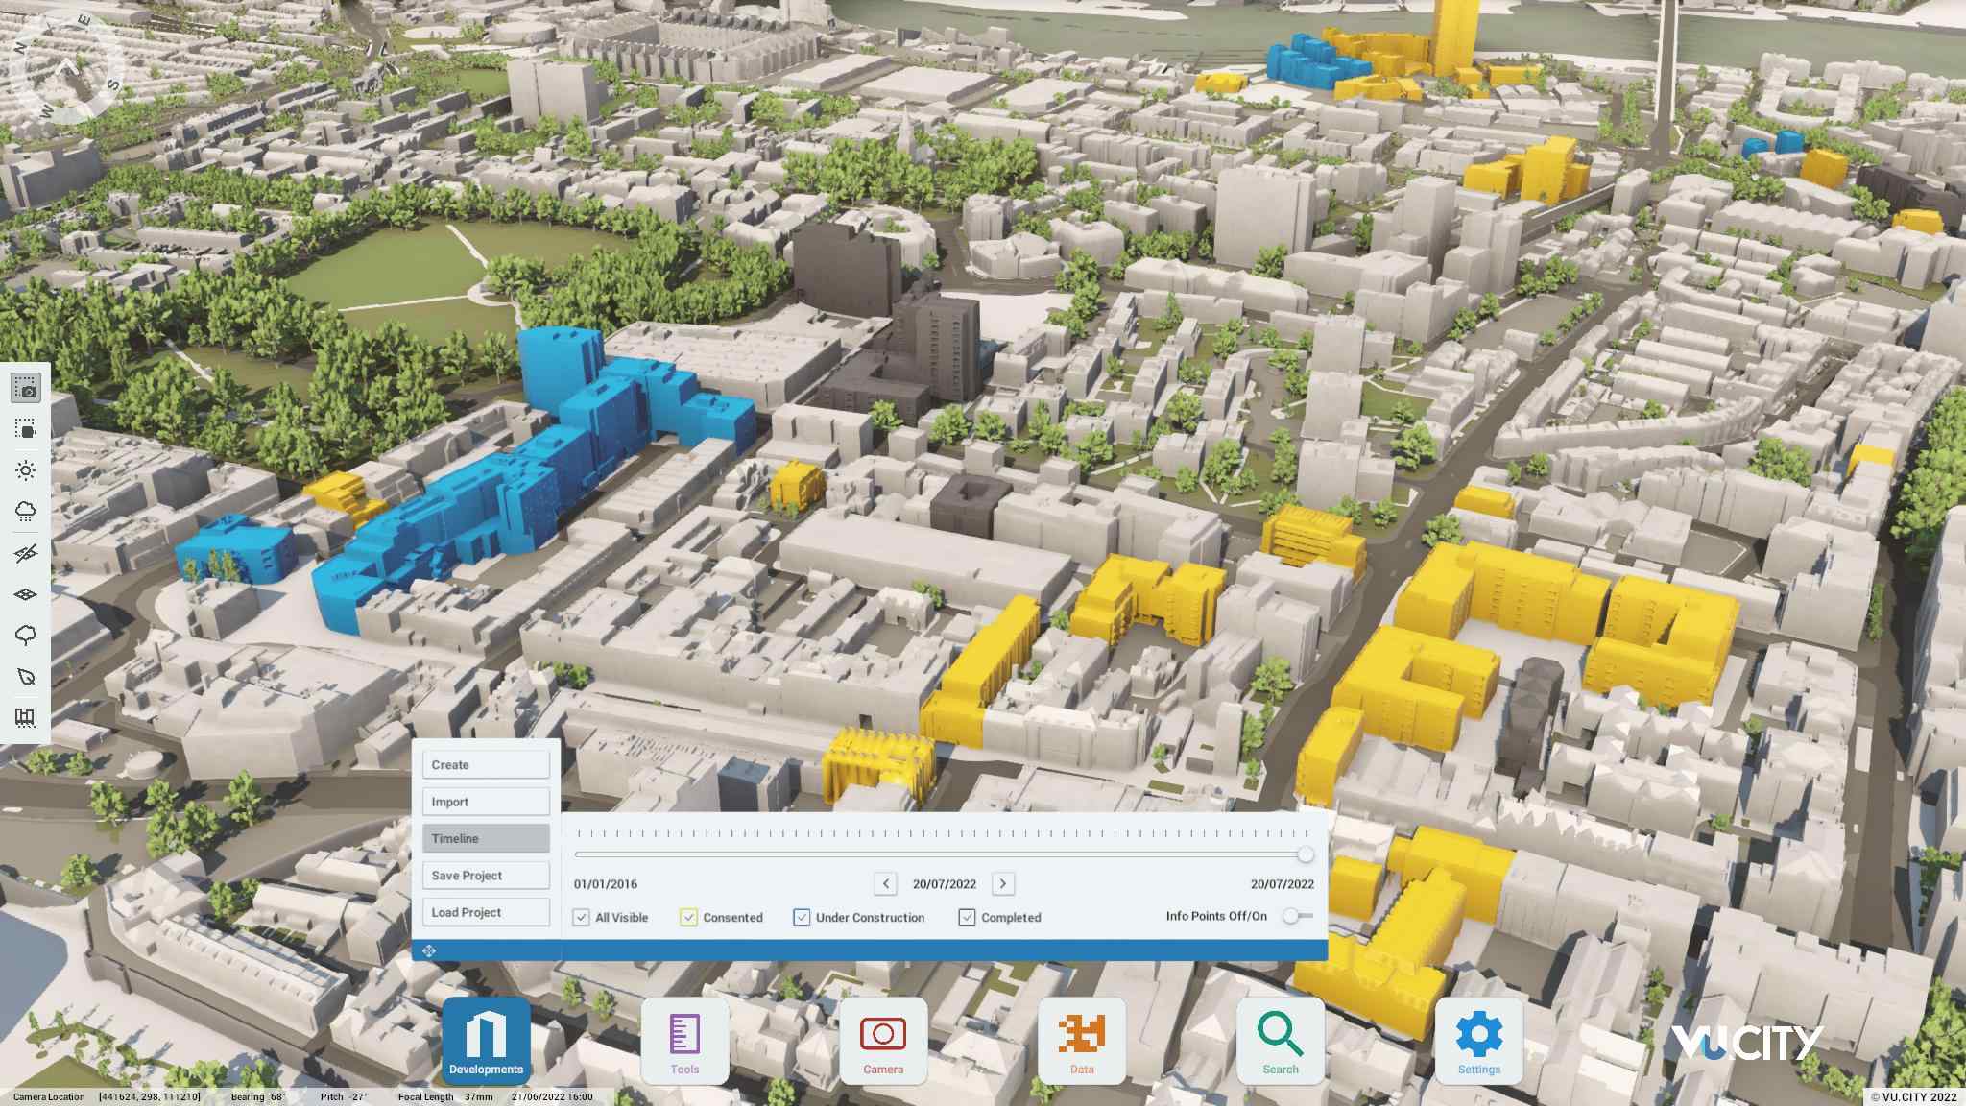Uncheck the All Visible checkbox
This screenshot has height=1106, width=1966.
point(580,917)
